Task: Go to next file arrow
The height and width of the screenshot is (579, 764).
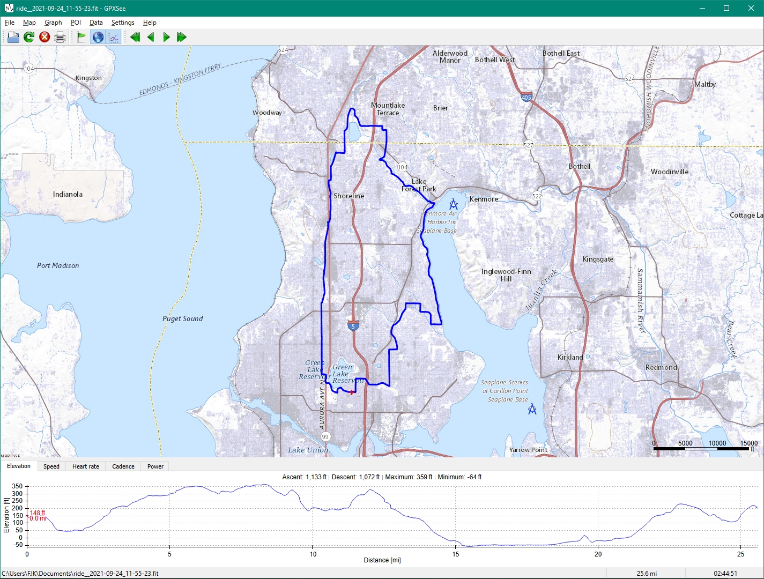Action: pos(166,37)
